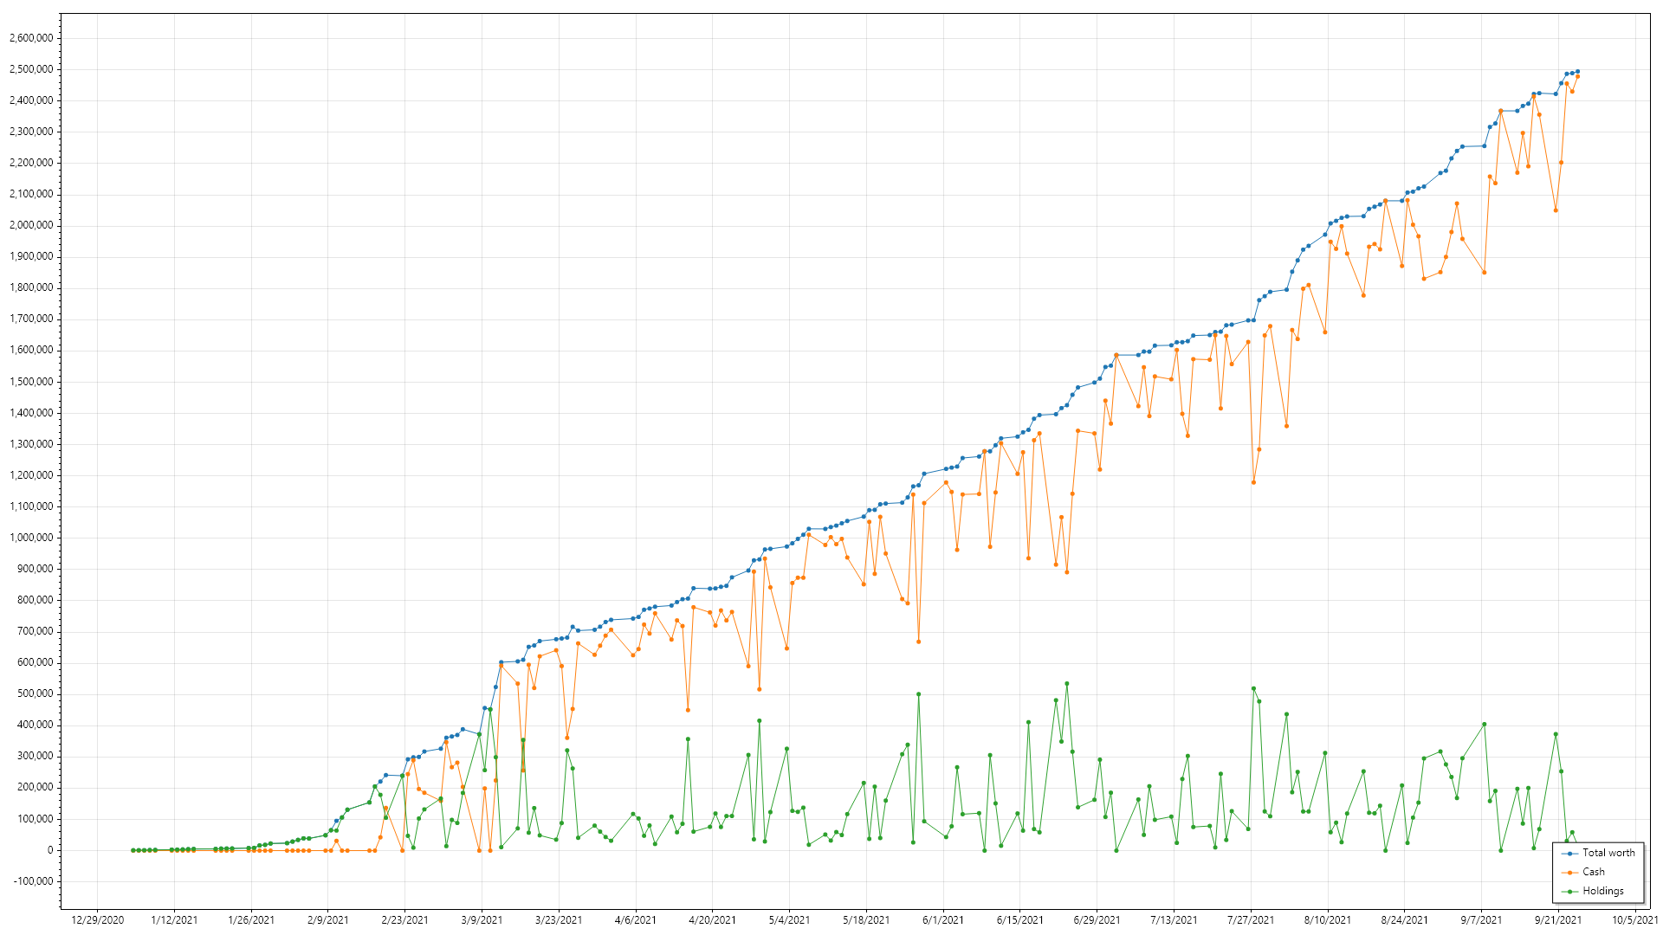1663x935 pixels.
Task: Click the orange Cash legend marker
Action: click(1570, 873)
